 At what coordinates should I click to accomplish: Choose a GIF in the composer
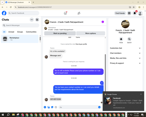tap(56, 107)
